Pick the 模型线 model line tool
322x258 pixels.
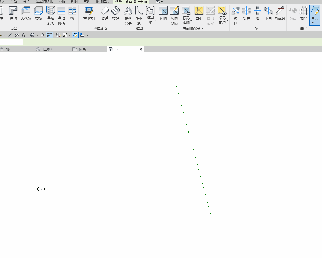pyautogui.click(x=139, y=16)
